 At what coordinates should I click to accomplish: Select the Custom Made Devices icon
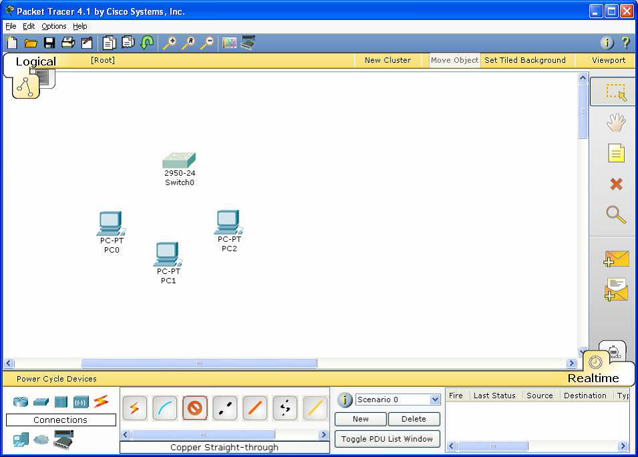coord(63,440)
